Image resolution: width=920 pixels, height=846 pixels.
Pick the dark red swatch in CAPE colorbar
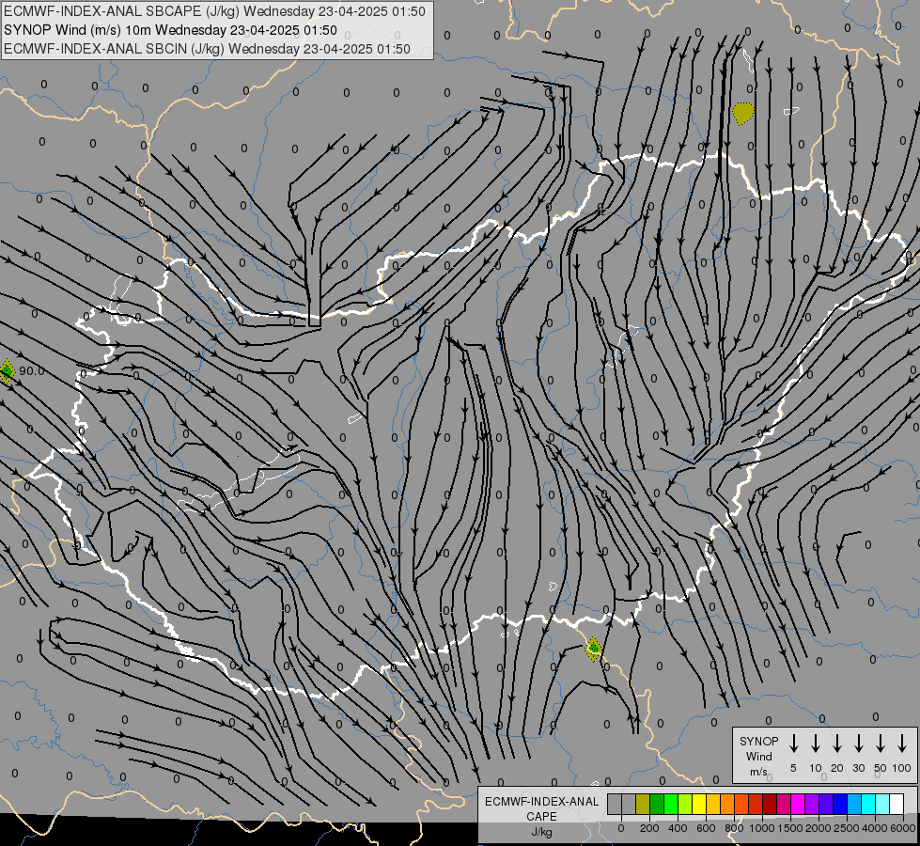pos(770,804)
